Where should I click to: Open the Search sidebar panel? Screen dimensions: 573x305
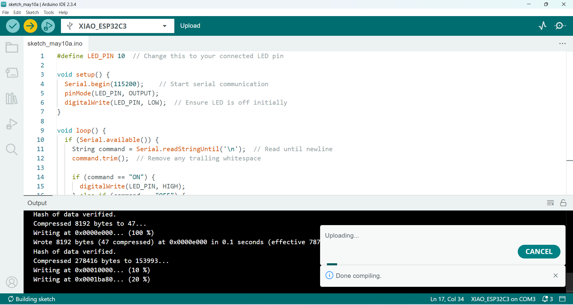(x=12, y=149)
